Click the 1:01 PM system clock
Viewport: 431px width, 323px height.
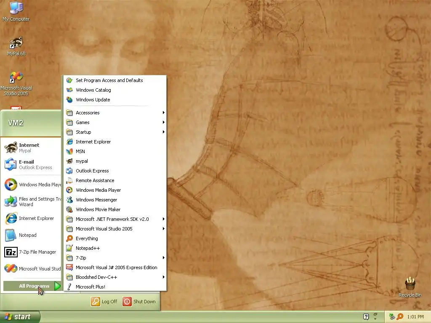pos(415,317)
